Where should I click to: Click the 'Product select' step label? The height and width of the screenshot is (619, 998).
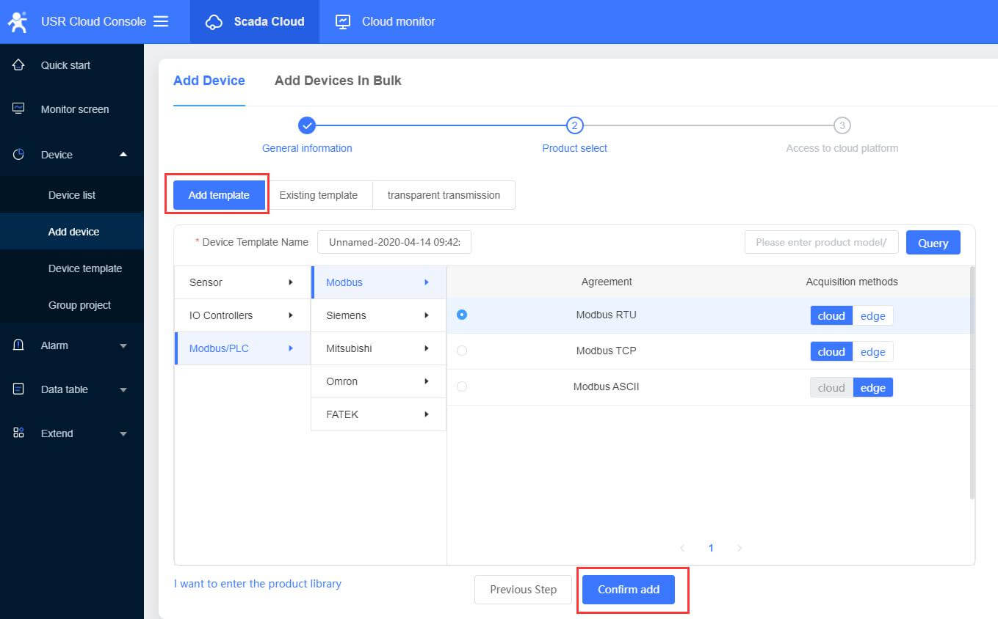[575, 148]
